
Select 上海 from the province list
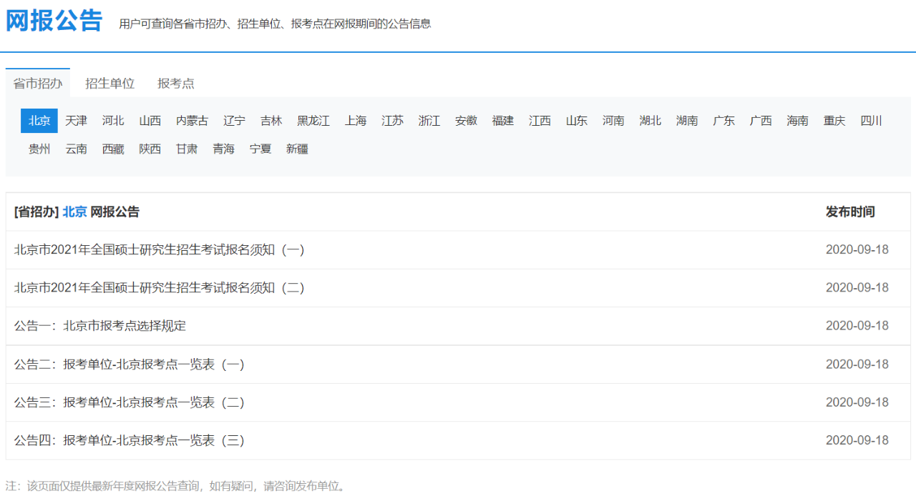tap(355, 121)
